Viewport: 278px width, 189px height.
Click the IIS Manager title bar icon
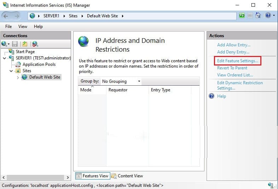6,5
